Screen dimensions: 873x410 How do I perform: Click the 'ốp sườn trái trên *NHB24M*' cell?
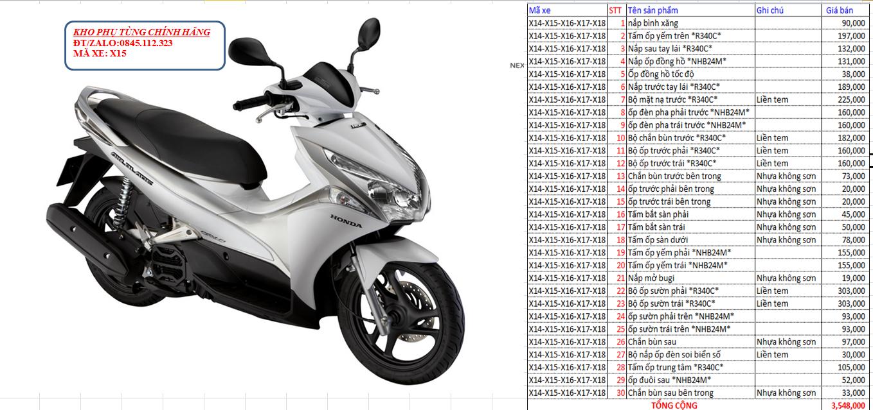click(x=690, y=329)
